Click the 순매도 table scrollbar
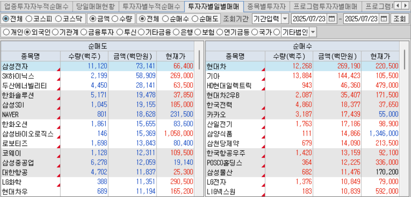This screenshot has width=411, height=197. 199,60
